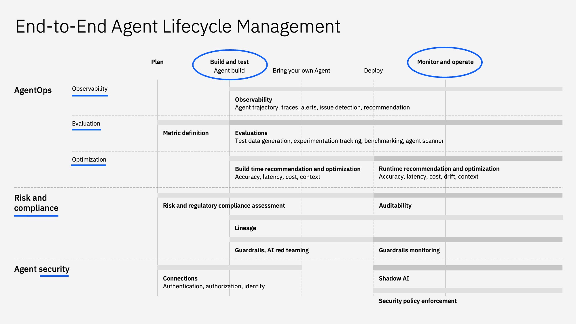Select the AgentOps section heading
Viewport: 576px width, 324px height.
(x=33, y=90)
